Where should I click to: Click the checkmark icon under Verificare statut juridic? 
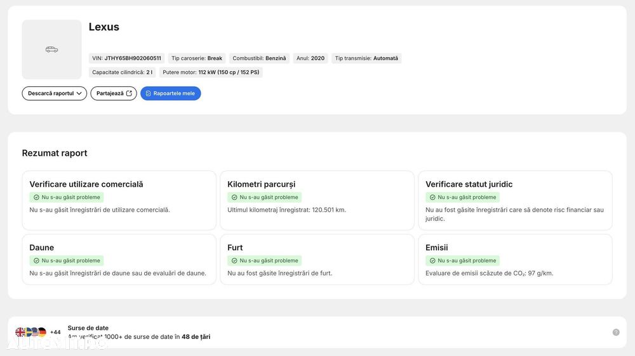432,197
